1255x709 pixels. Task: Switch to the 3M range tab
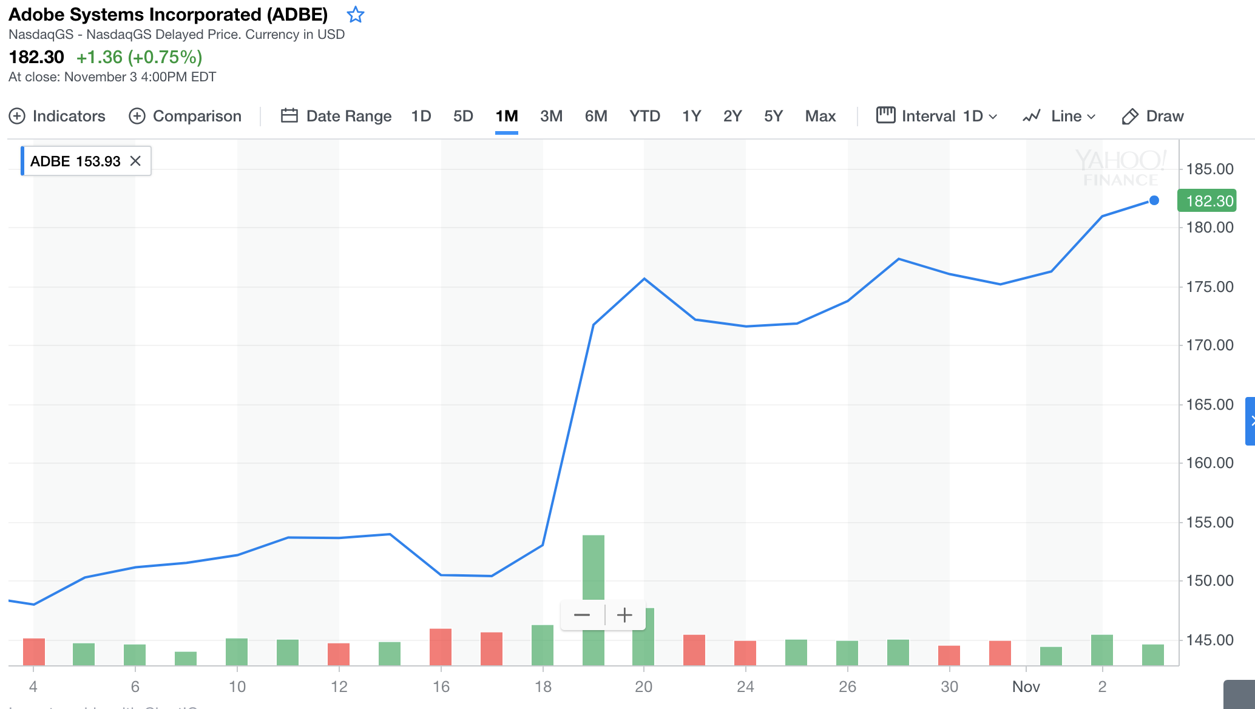(x=551, y=116)
